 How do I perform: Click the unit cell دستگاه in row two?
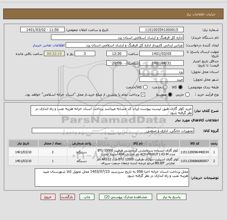tap(82, 161)
